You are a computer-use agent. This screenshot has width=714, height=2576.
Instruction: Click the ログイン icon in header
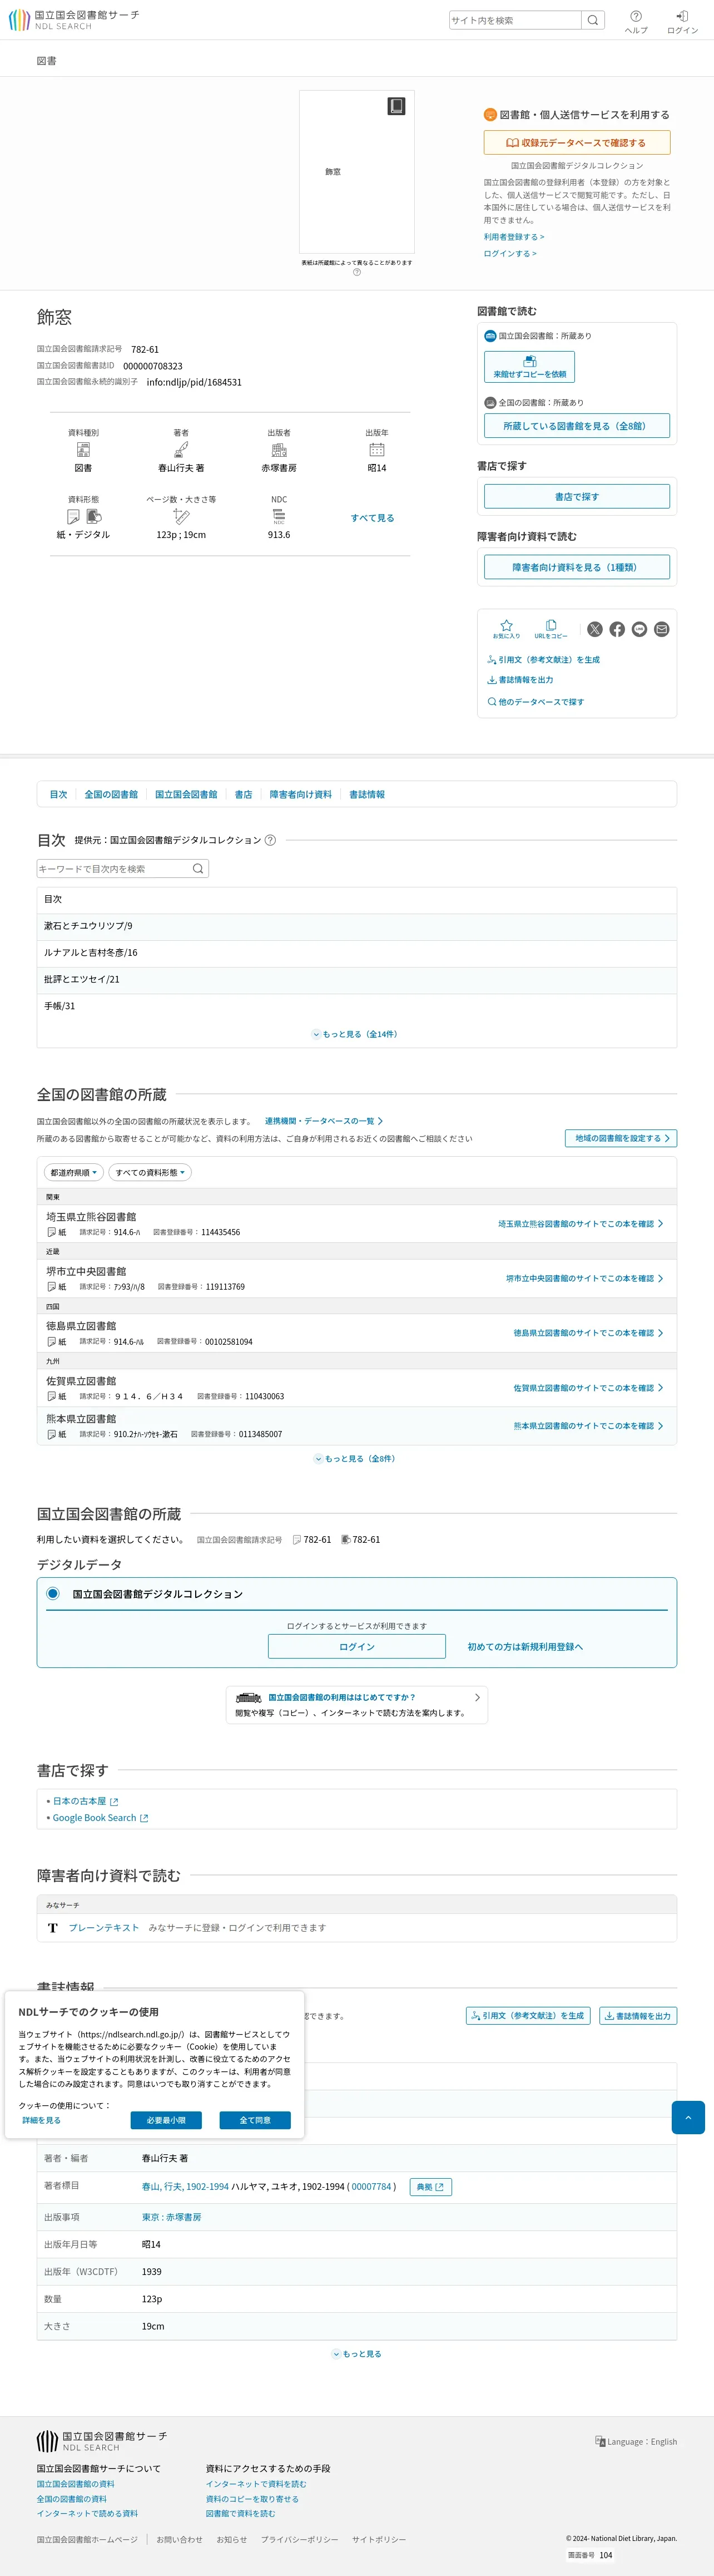click(682, 21)
